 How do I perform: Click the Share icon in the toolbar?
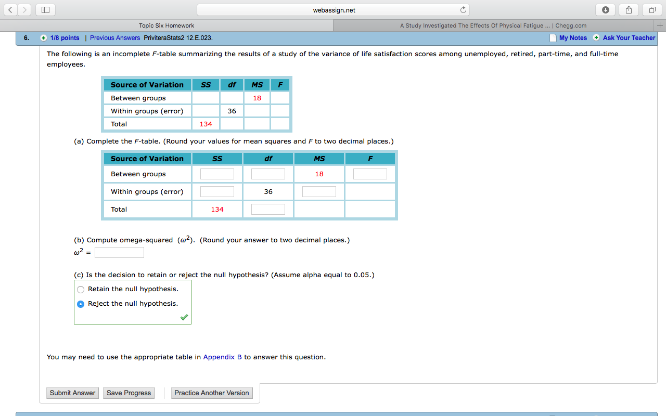pyautogui.click(x=628, y=9)
